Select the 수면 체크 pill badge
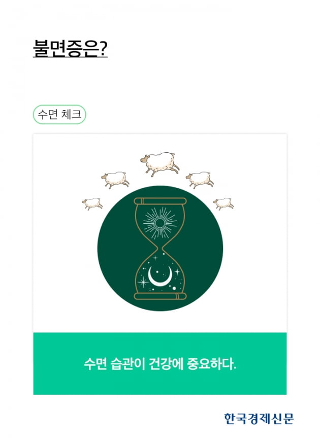 click(59, 114)
